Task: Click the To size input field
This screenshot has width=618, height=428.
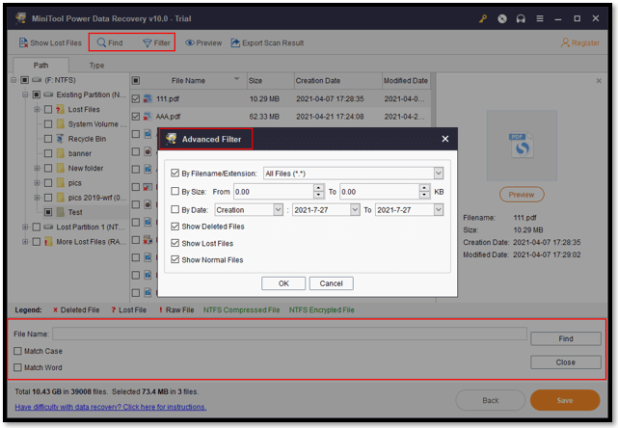Action: [x=380, y=192]
